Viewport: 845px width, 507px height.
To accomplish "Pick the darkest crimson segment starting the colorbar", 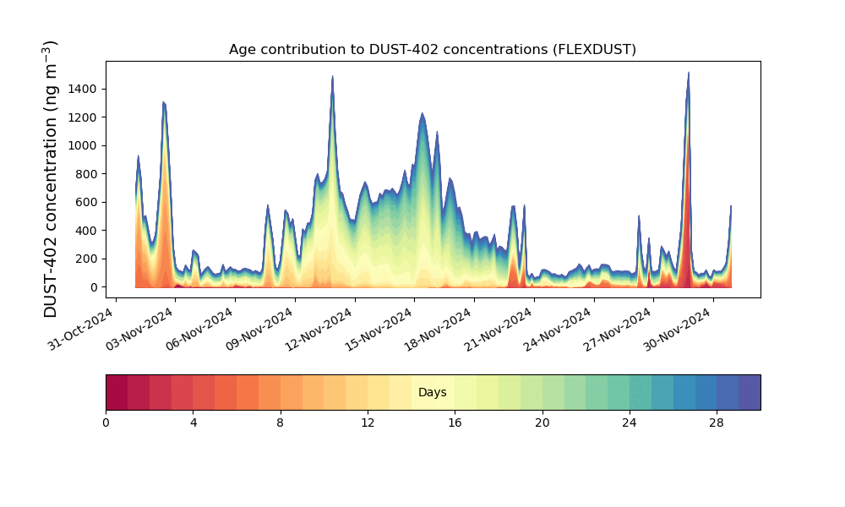I will (117, 392).
